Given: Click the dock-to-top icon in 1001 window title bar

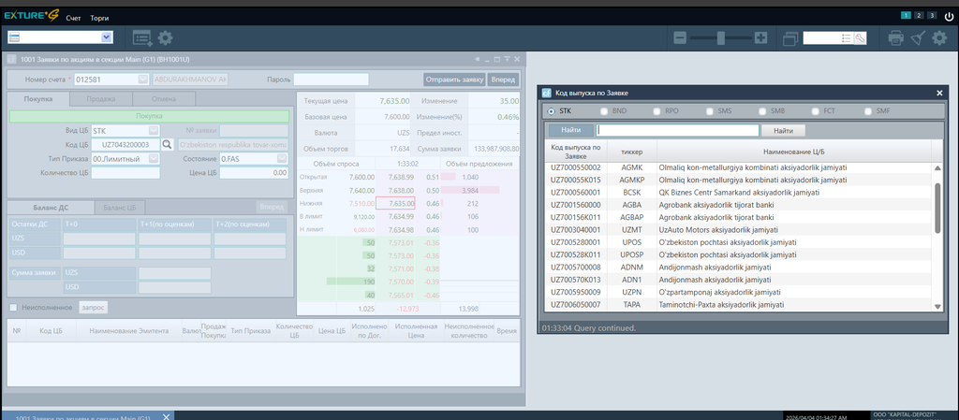Looking at the screenshot, I should [507, 59].
